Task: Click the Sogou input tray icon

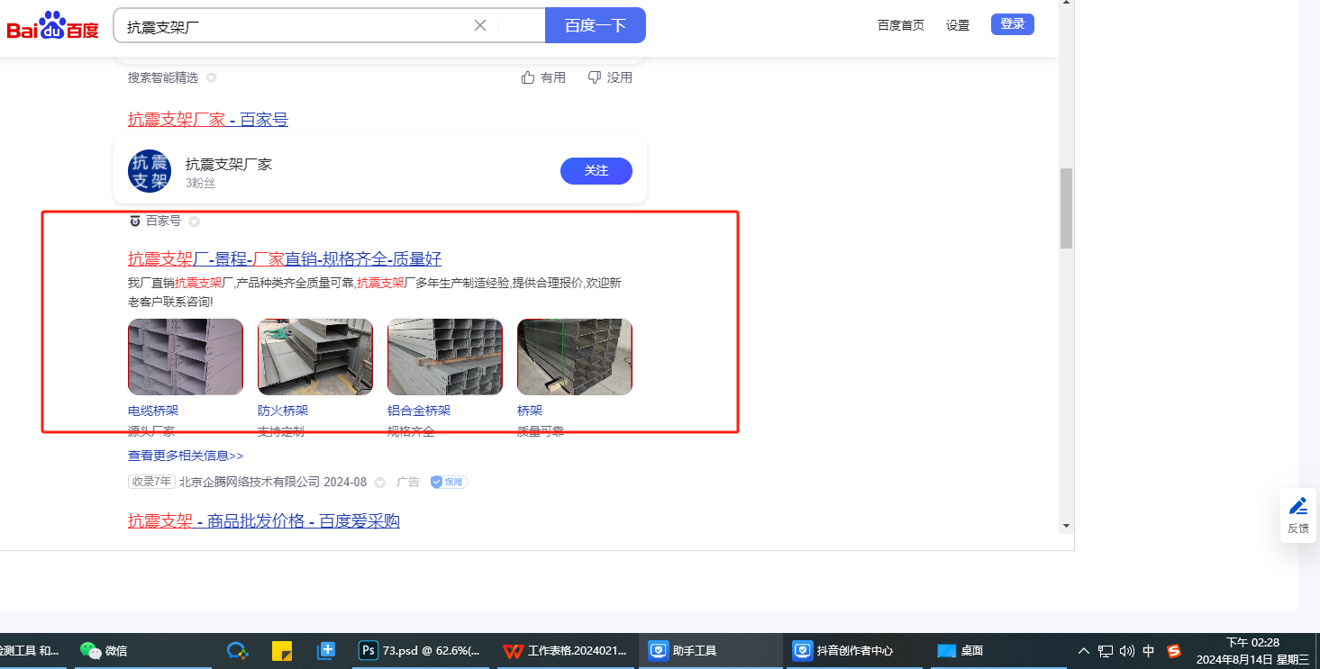Action: pos(1174,650)
